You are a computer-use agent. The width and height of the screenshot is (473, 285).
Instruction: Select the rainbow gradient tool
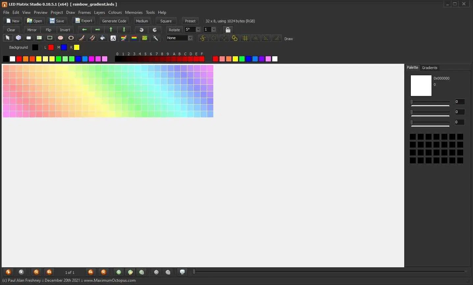click(x=134, y=38)
